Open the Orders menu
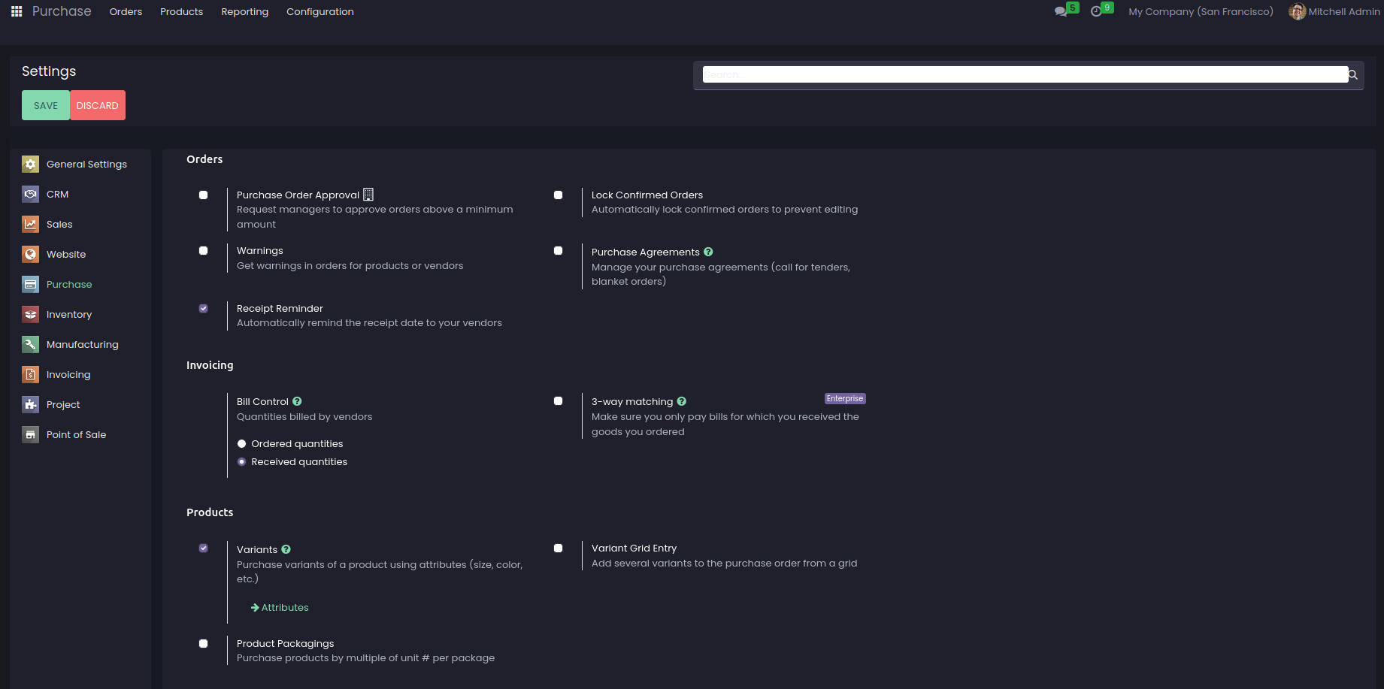This screenshot has width=1384, height=689. (x=126, y=11)
